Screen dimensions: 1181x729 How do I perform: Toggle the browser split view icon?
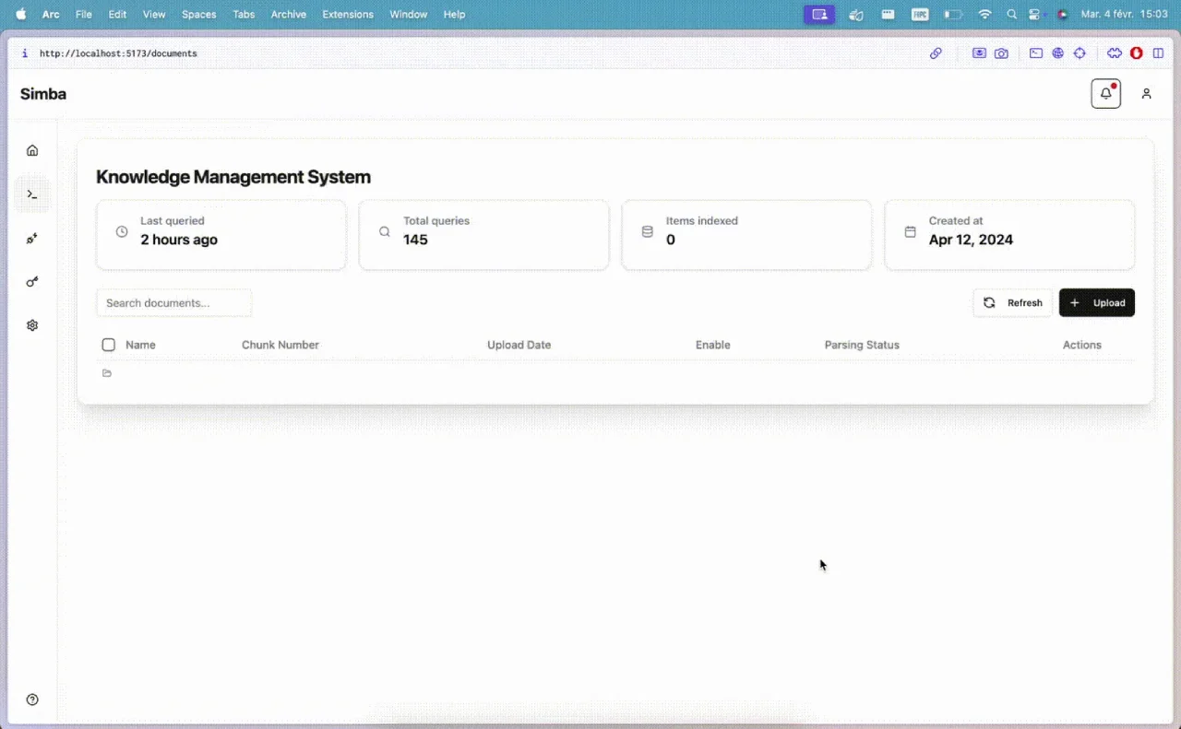click(1158, 53)
